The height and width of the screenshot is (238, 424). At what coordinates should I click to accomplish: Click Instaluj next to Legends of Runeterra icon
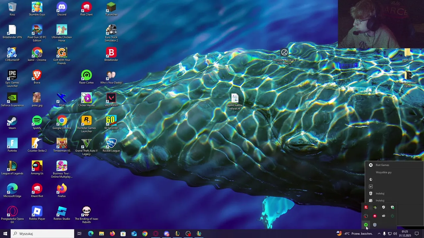[380, 193]
